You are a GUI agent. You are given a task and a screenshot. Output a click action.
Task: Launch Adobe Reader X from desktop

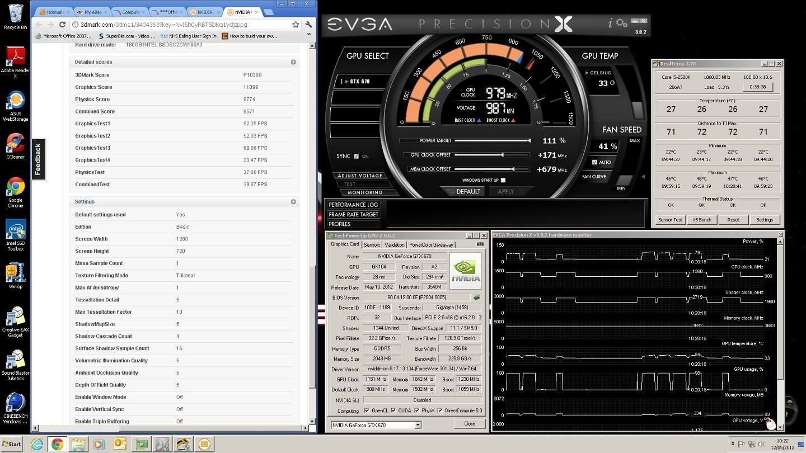click(x=15, y=62)
